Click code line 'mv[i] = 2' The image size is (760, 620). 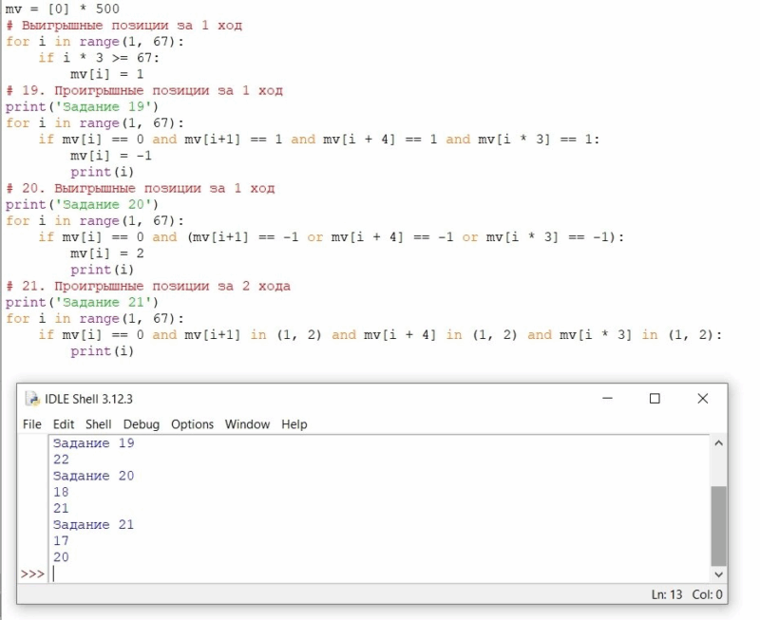coord(107,254)
